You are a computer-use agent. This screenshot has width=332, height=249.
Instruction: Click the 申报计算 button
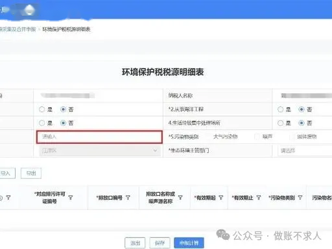(x=189, y=243)
